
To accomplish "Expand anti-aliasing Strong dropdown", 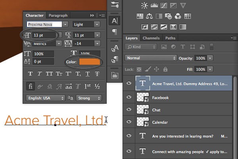I will point(88,98).
